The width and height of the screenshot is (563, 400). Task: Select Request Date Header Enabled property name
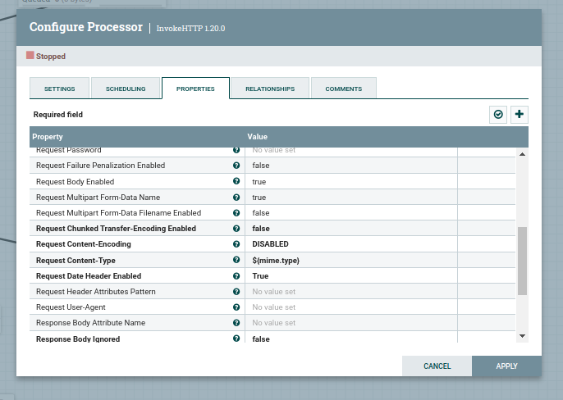click(x=89, y=276)
